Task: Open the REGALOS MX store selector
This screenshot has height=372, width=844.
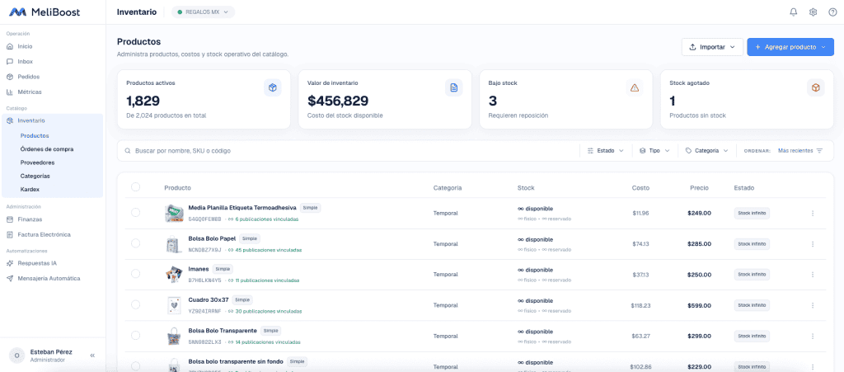Action: tap(203, 12)
